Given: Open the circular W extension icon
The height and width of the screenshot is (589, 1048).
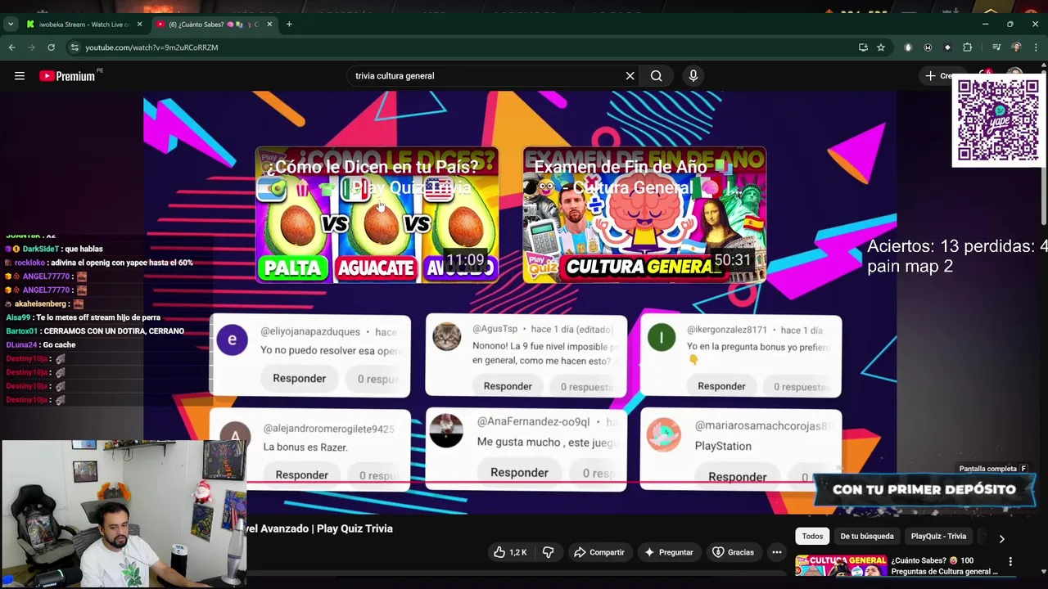Looking at the screenshot, I should [928, 47].
